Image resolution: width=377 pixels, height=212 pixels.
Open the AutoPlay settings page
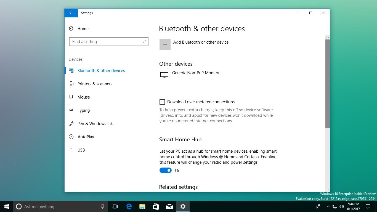coord(86,137)
